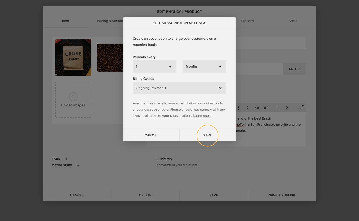Click Save & Publish
This screenshot has height=221, width=359.
click(282, 195)
